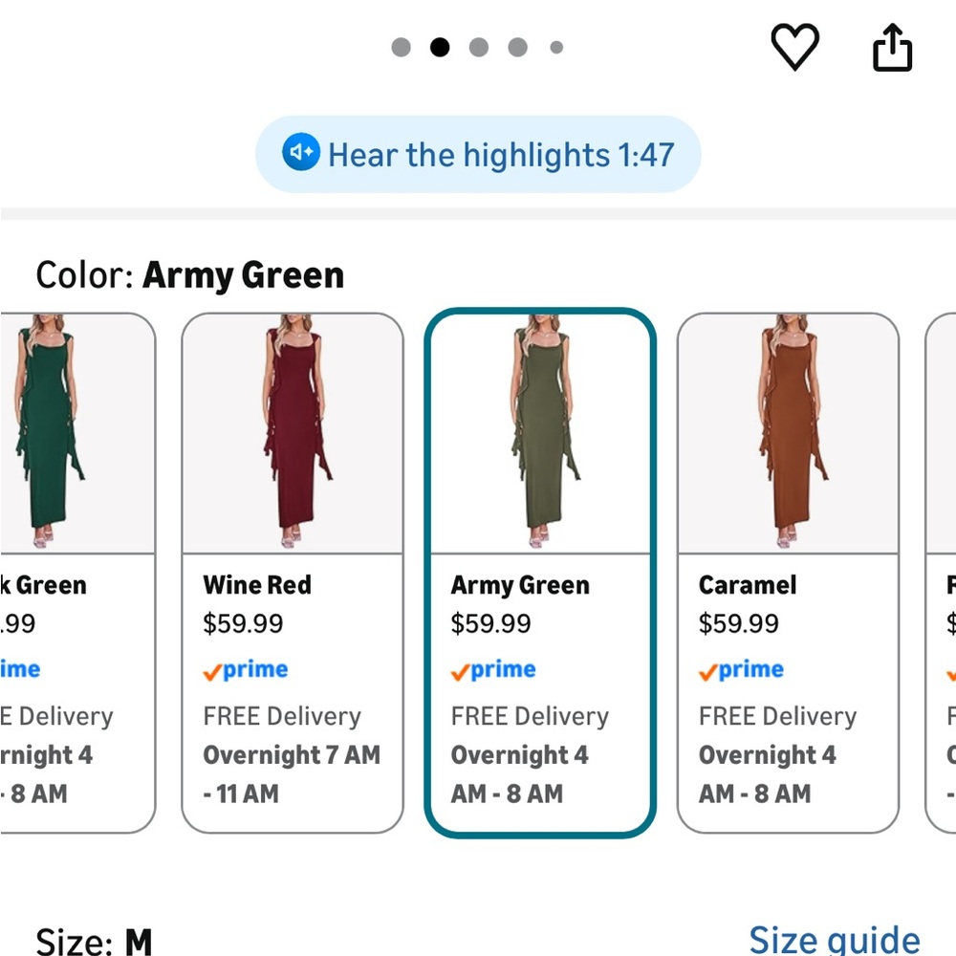
Task: Tap the prime badge under Caramel
Action: tap(741, 670)
